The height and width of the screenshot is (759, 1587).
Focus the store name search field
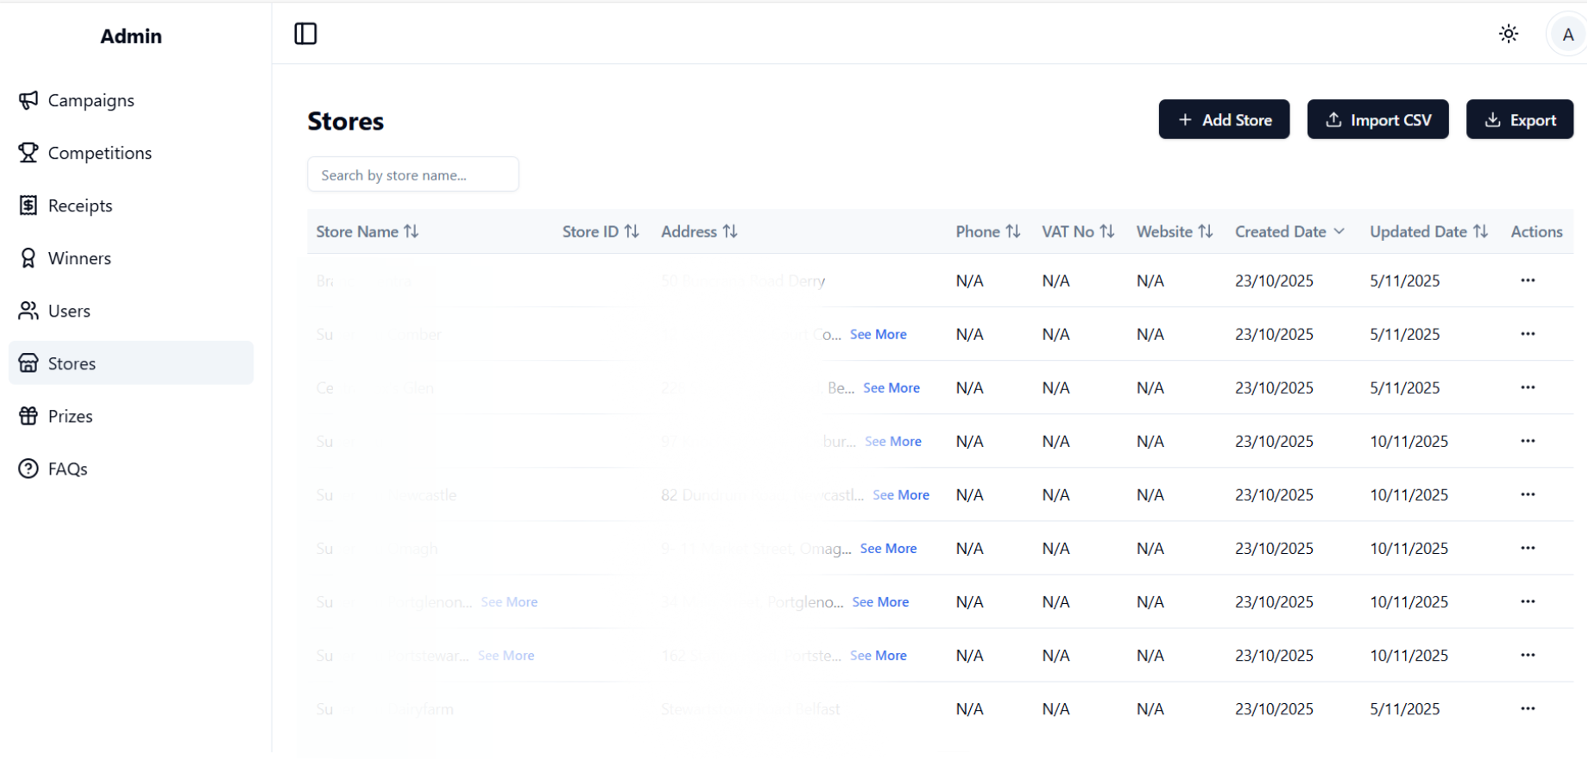412,175
